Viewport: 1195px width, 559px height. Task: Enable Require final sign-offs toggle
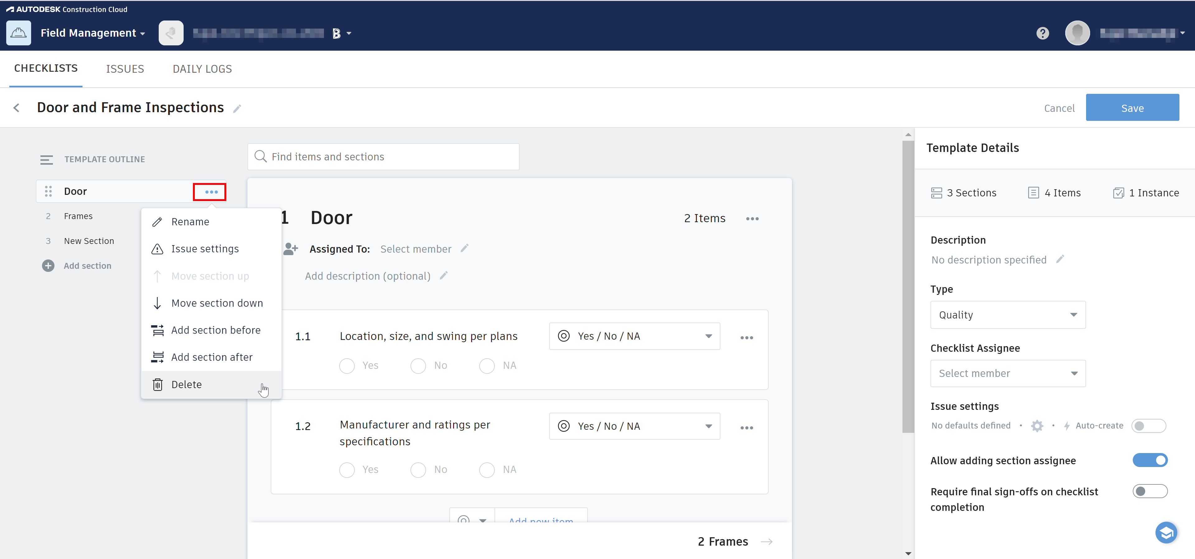coord(1150,491)
